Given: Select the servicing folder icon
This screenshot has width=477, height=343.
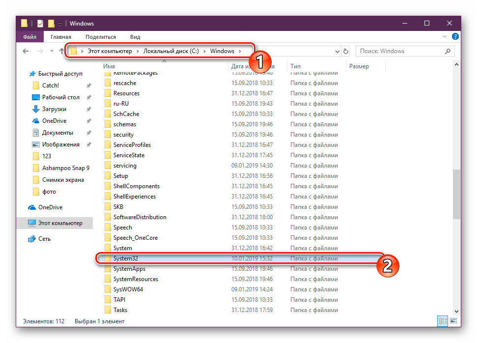Looking at the screenshot, I should point(108,166).
